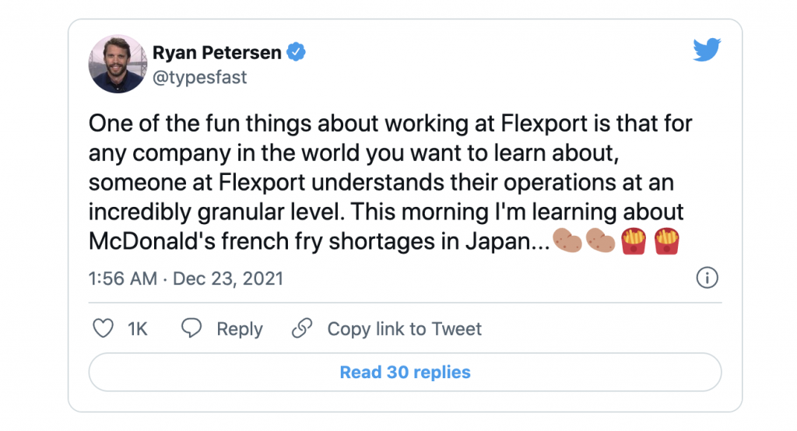The width and height of the screenshot is (797, 431).
Task: Click the tweet body text about Flexport
Action: 389,182
